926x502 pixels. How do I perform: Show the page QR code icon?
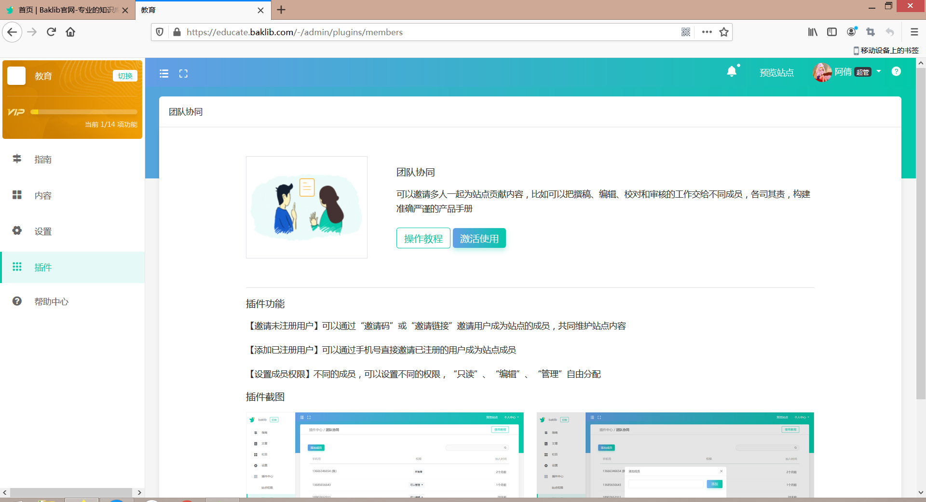(686, 32)
